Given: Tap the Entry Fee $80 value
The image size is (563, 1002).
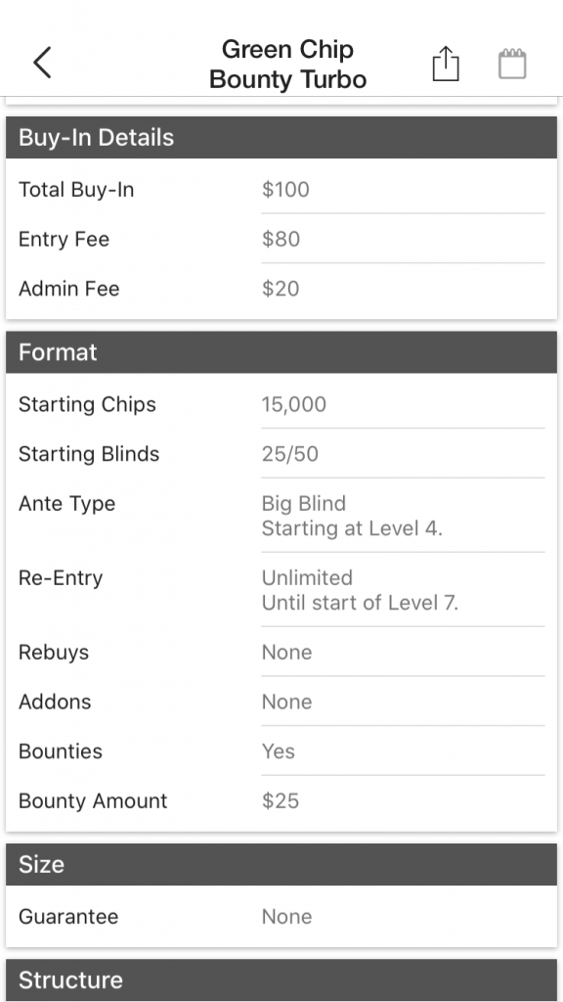Looking at the screenshot, I should point(281,239).
